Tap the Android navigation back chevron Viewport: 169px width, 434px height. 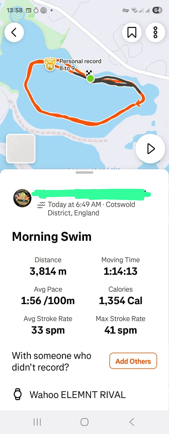[132, 422]
